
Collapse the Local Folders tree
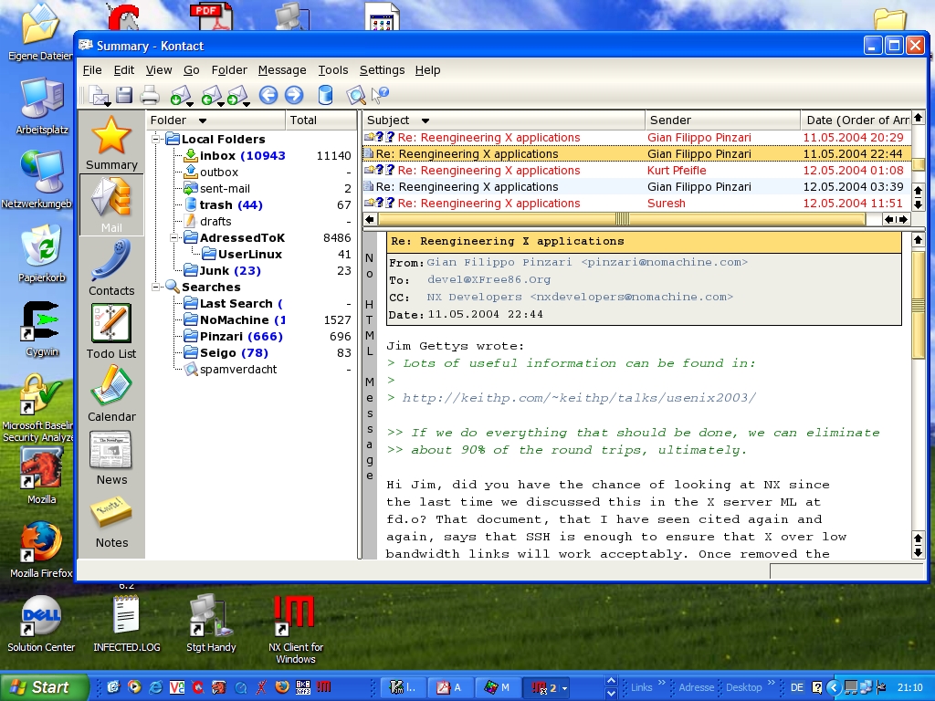coord(157,139)
